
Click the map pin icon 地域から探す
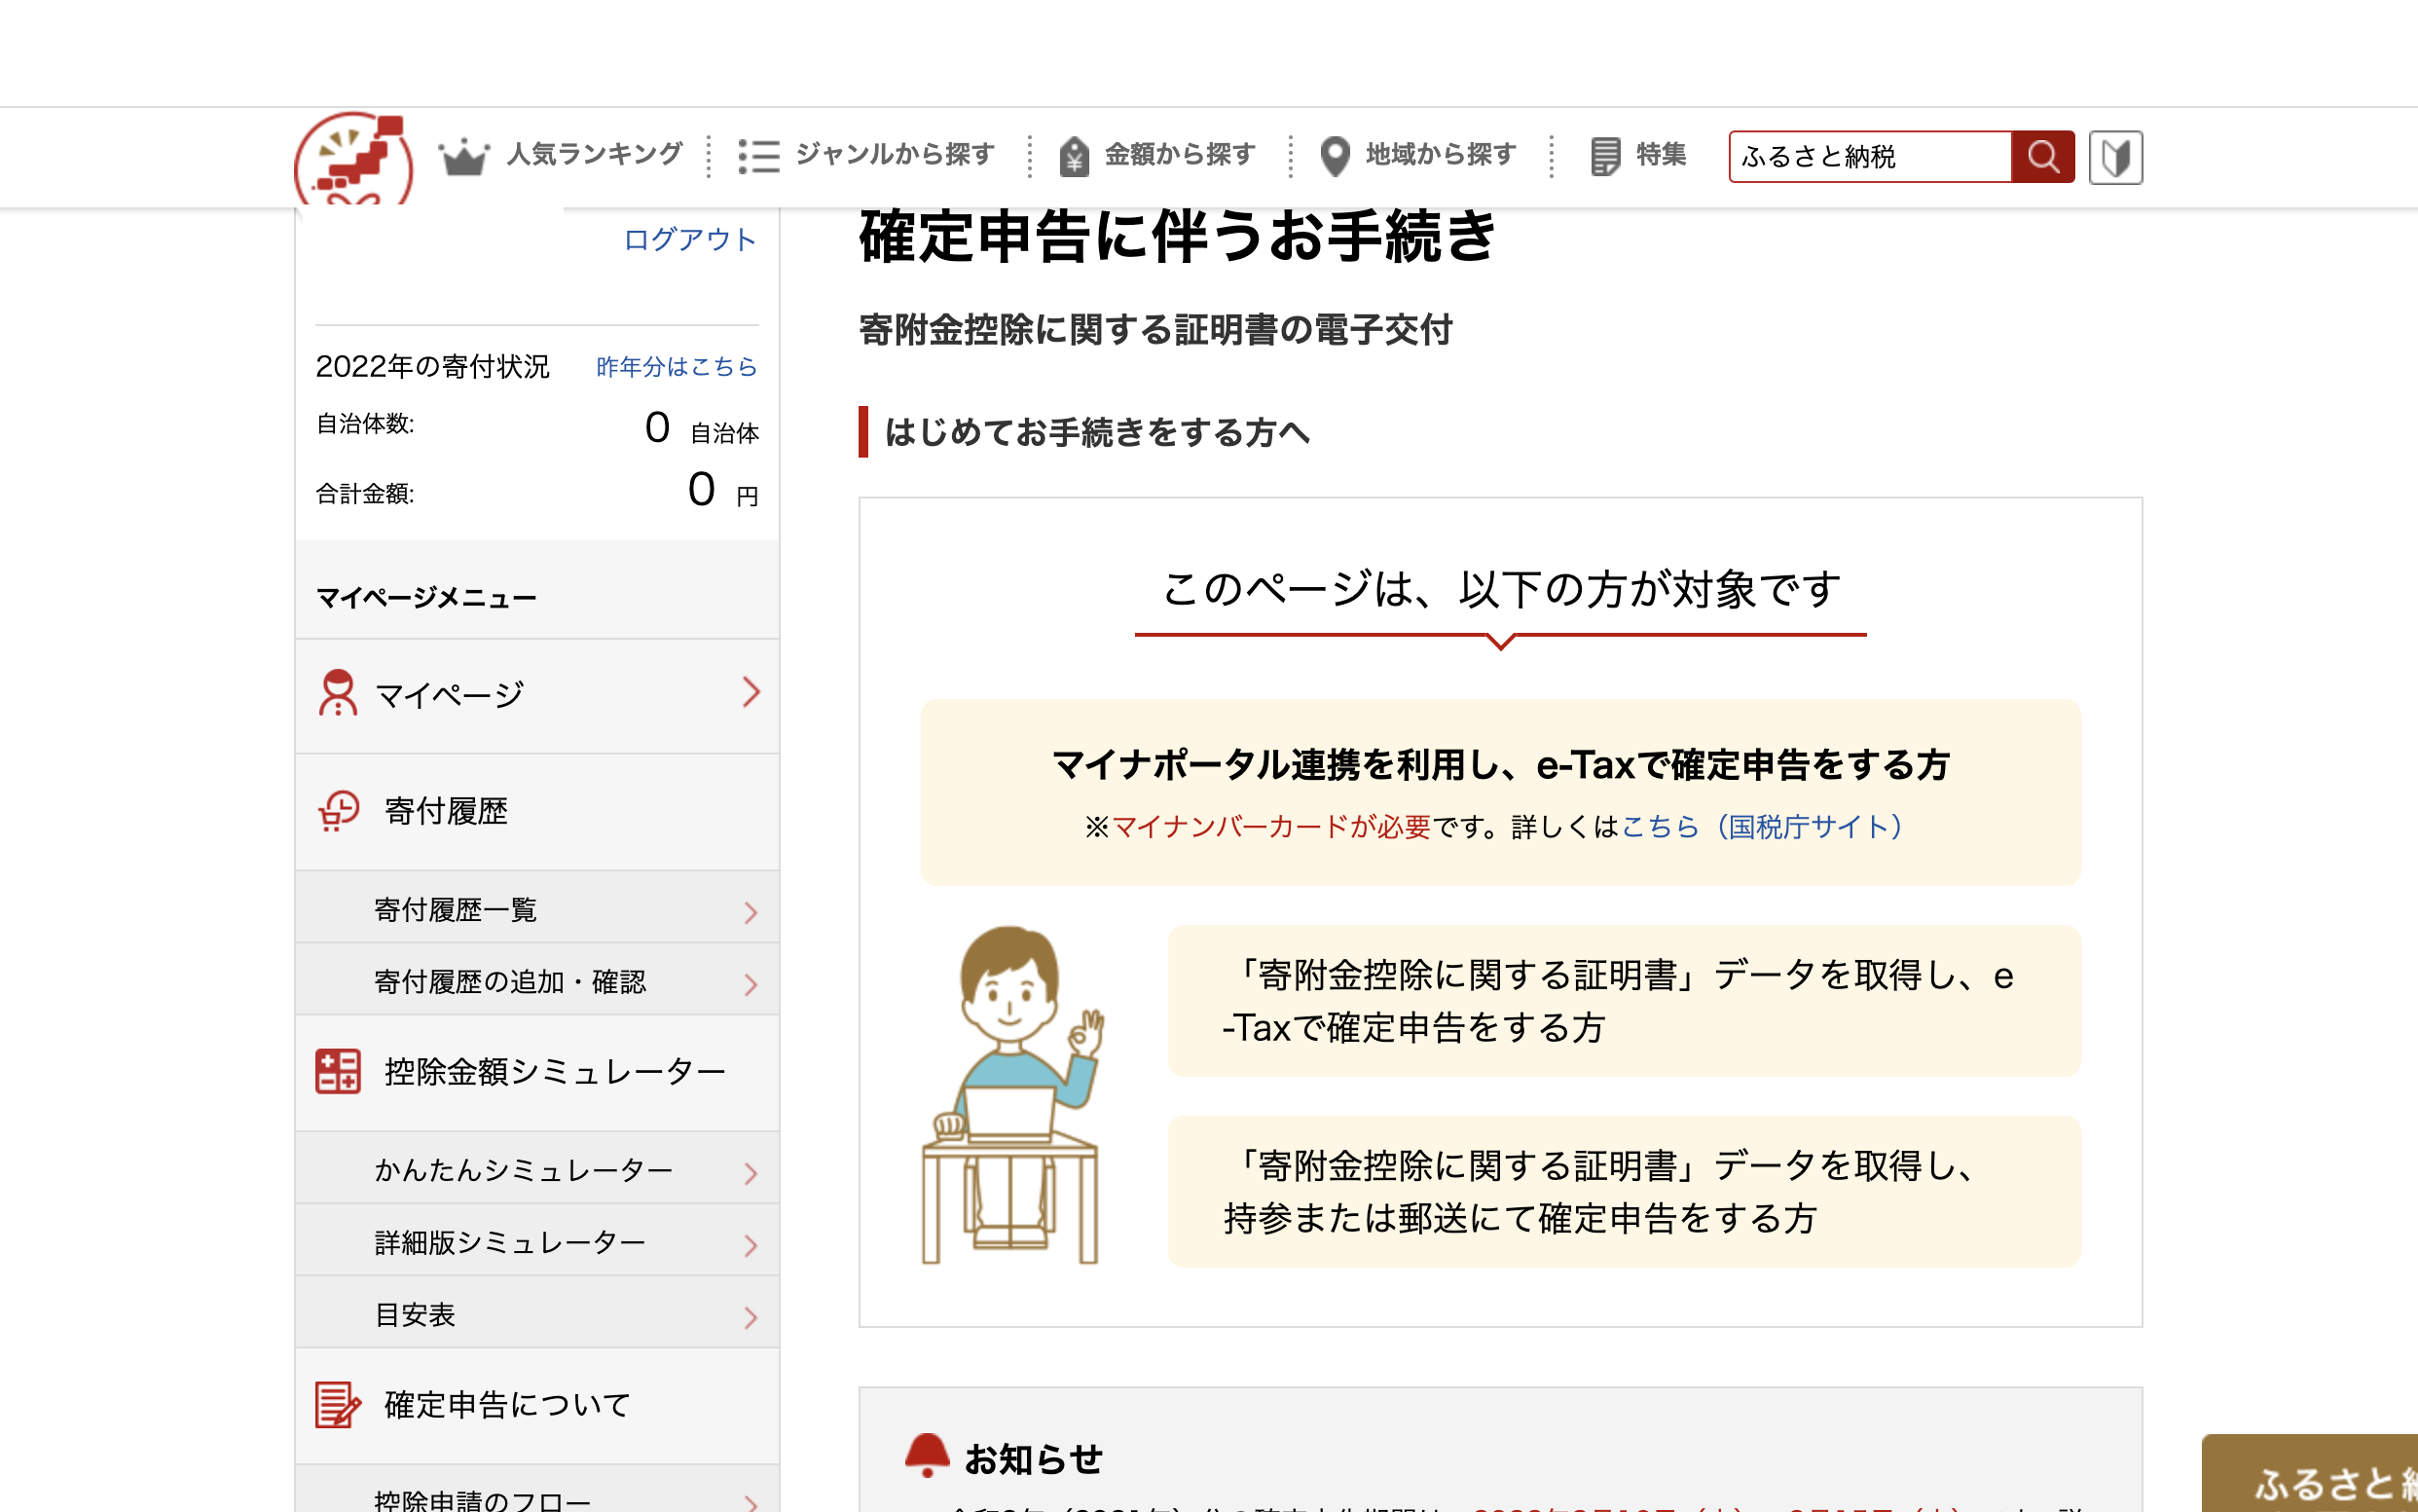(1335, 156)
